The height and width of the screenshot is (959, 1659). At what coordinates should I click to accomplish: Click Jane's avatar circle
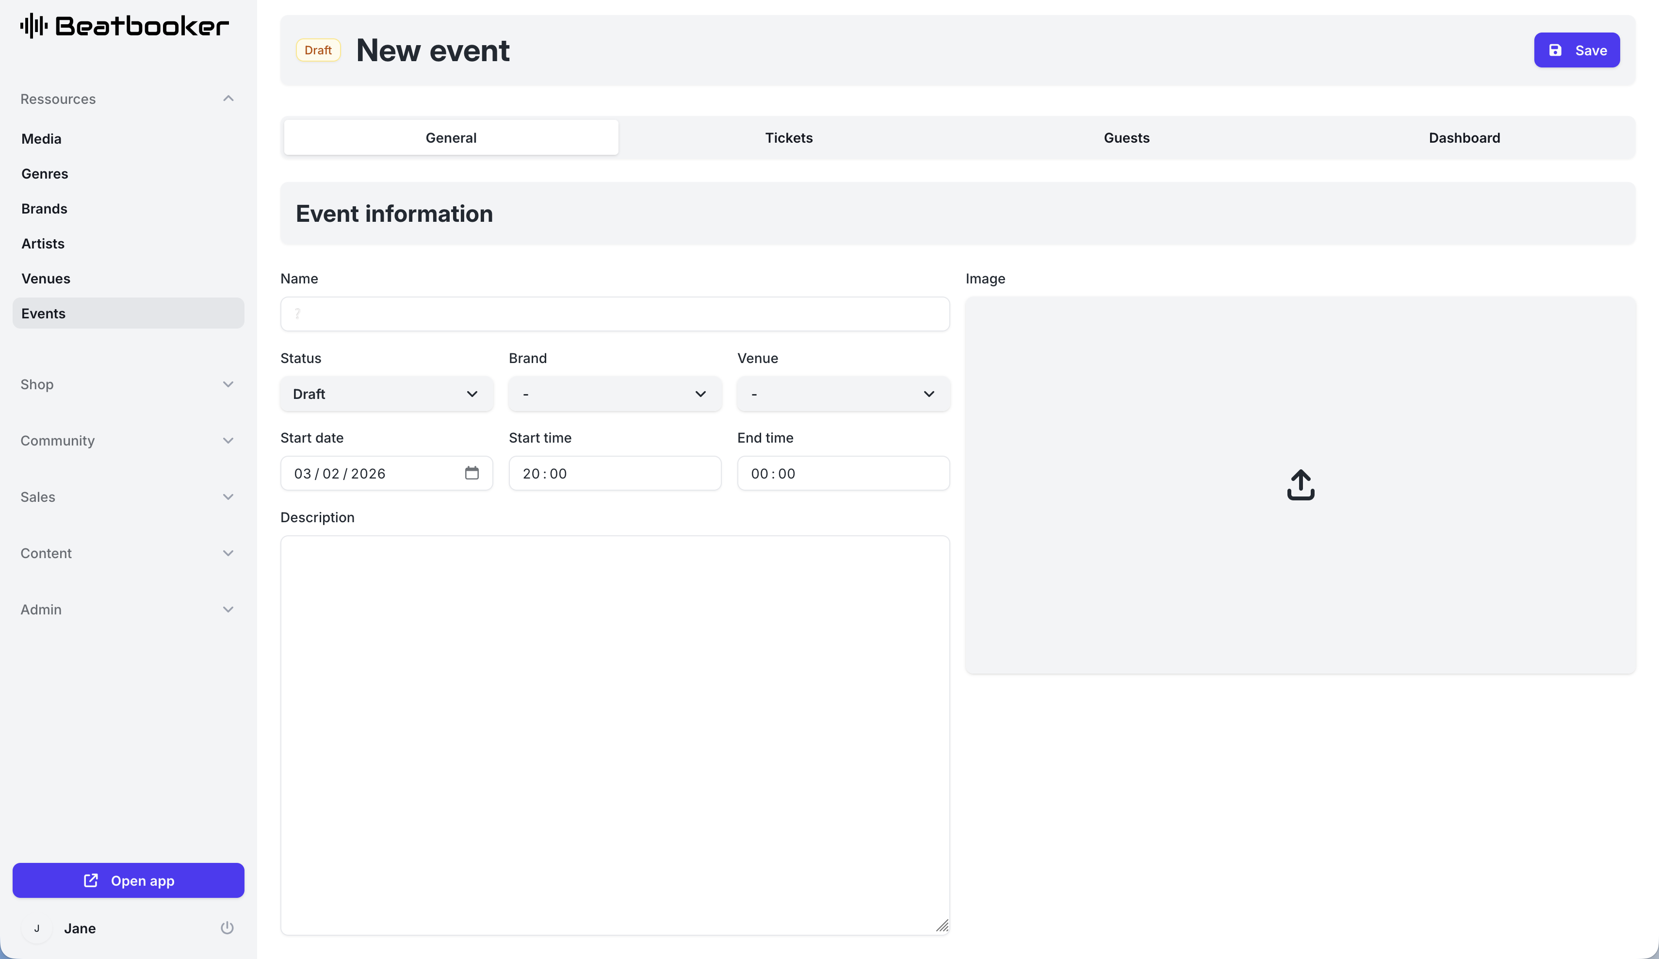[37, 928]
